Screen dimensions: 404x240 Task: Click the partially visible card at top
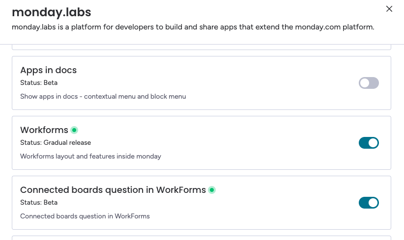click(201, 47)
